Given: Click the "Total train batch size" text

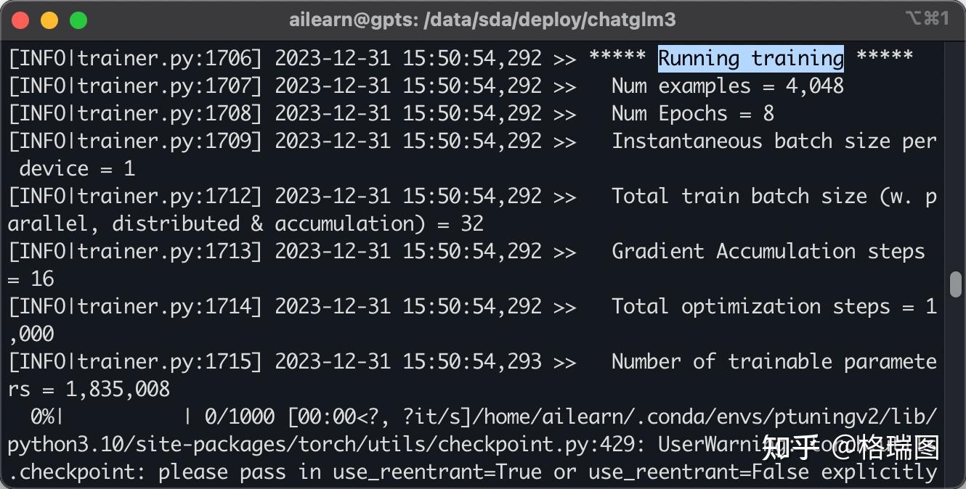Looking at the screenshot, I should tap(739, 197).
